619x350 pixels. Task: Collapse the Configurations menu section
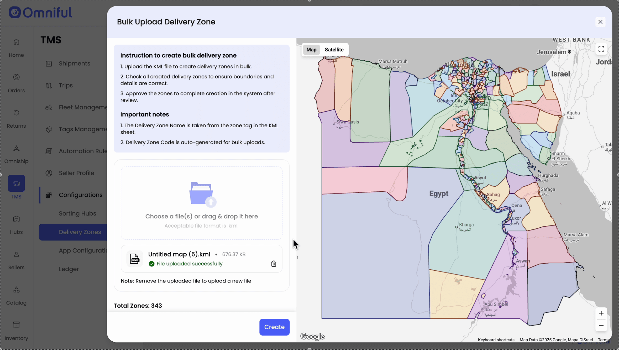tap(80, 195)
